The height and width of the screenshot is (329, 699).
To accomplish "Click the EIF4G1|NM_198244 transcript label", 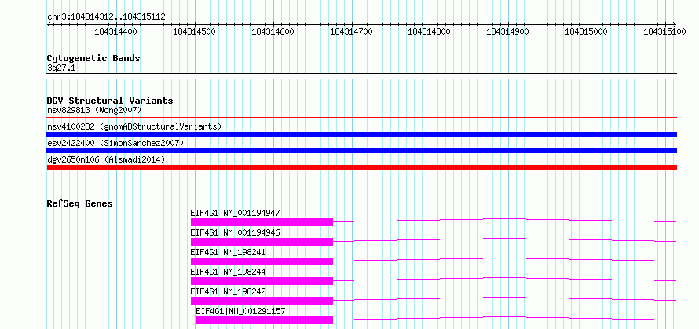I will (x=228, y=272).
